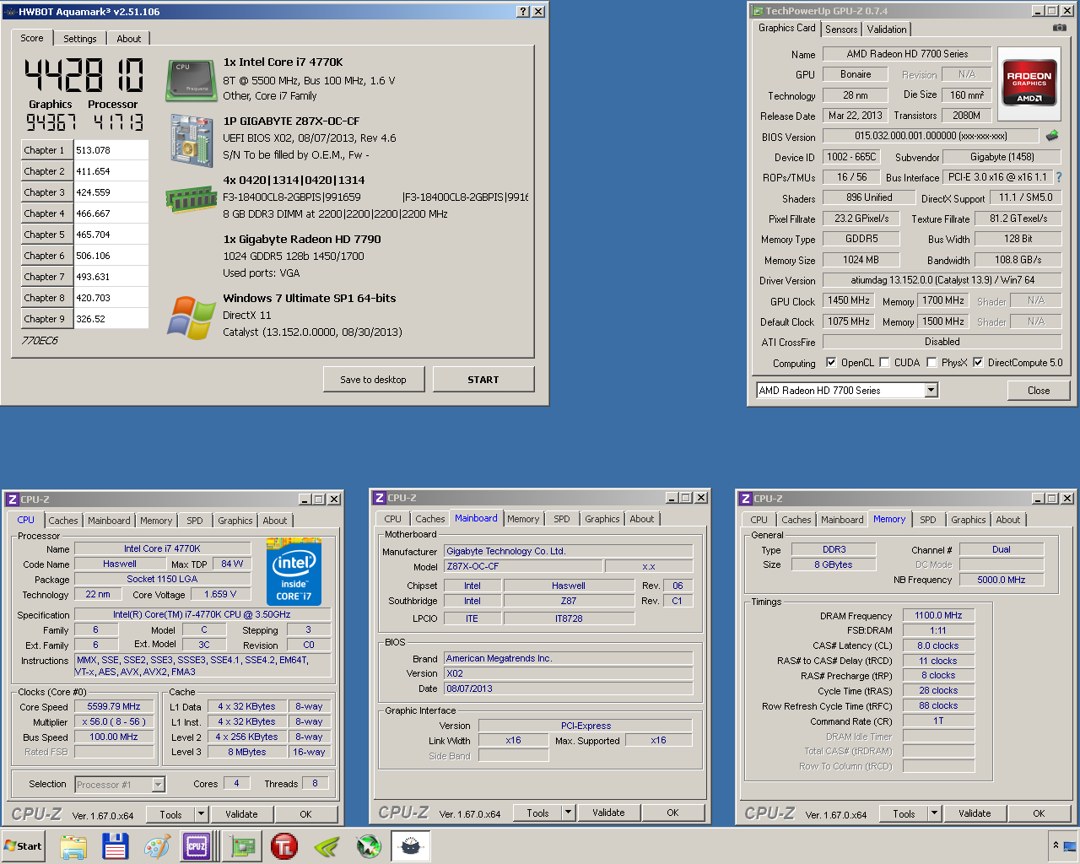Click the Close button in GPU-Z
Viewport: 1080px width, 864px height.
tap(1039, 391)
